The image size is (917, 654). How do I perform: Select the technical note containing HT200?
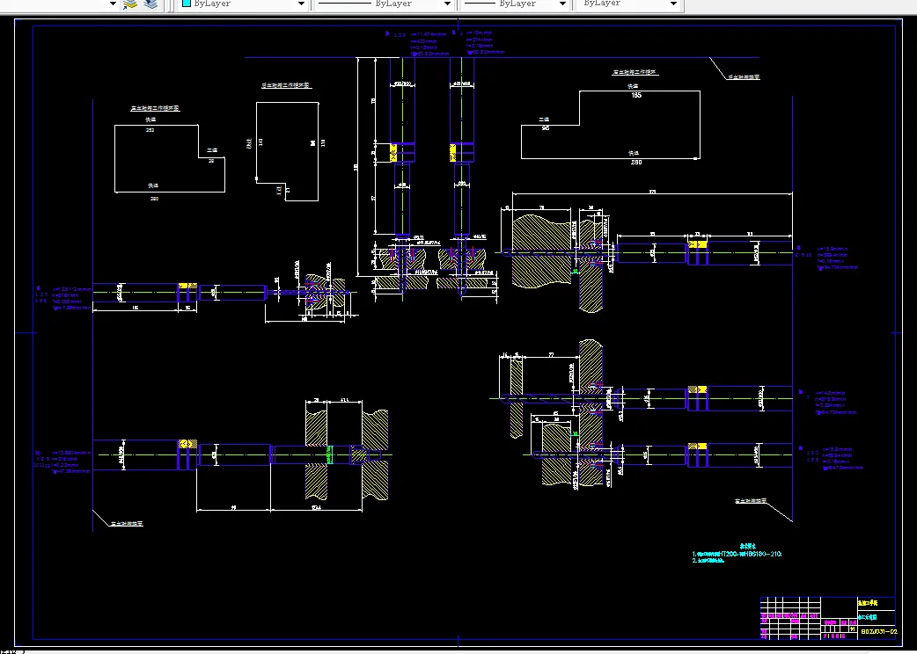(x=737, y=554)
